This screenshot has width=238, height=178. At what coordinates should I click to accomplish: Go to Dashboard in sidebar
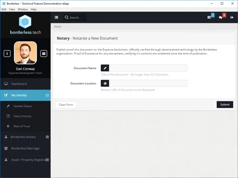coord(25,84)
